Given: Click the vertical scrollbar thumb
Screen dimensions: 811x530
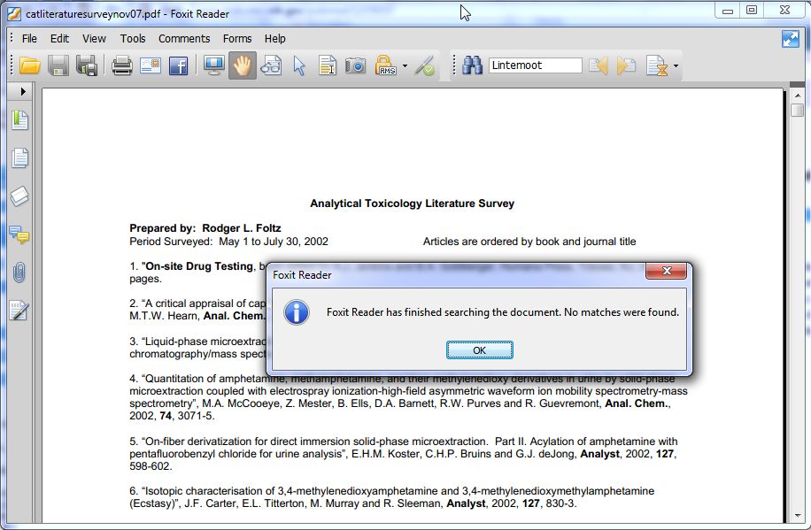Looking at the screenshot, I should pos(797,111).
